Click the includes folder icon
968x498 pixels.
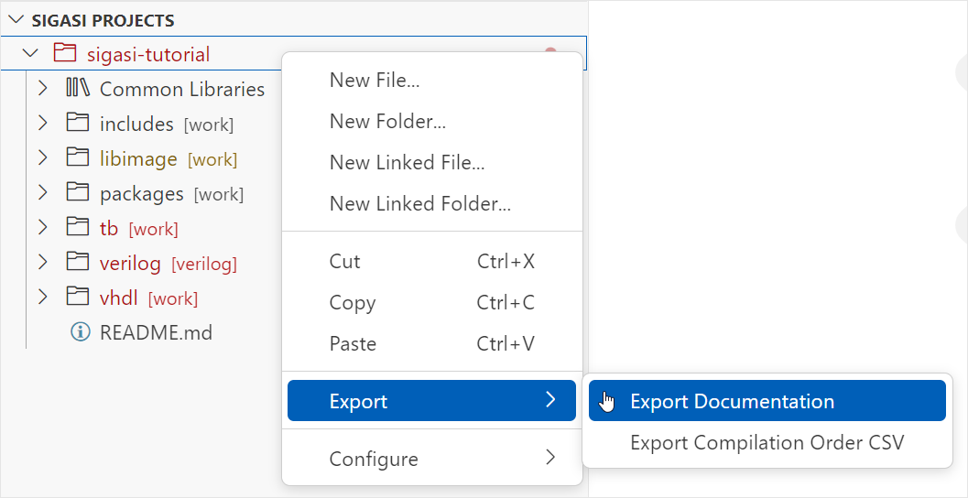(78, 124)
